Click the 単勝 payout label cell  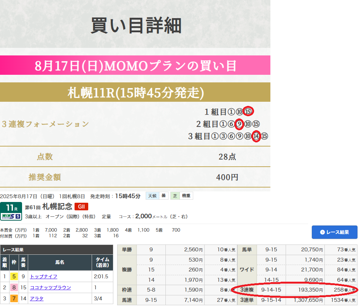pyautogui.click(x=127, y=249)
